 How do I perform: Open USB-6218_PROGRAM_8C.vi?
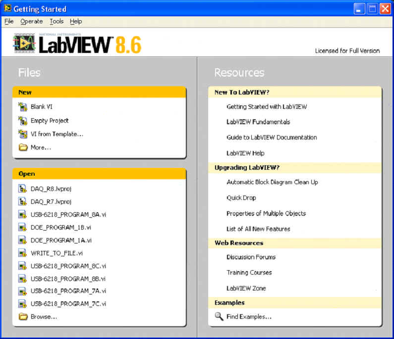[68, 266]
